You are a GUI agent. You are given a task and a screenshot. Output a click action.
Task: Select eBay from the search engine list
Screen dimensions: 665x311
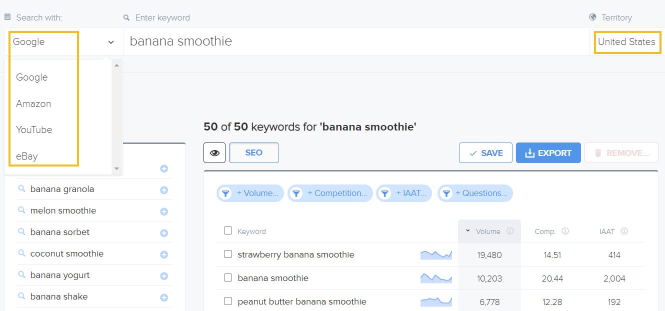(x=26, y=155)
